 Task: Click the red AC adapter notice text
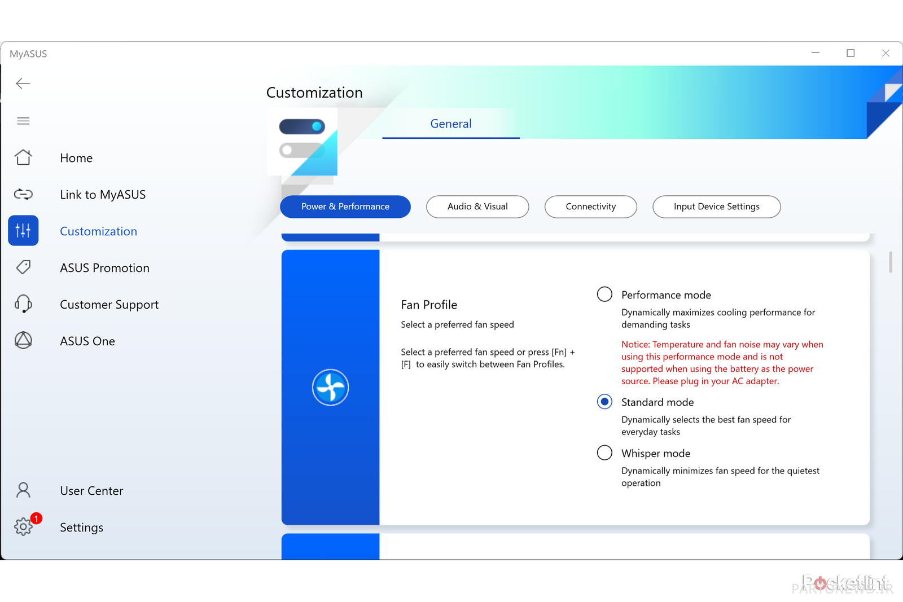click(x=722, y=363)
